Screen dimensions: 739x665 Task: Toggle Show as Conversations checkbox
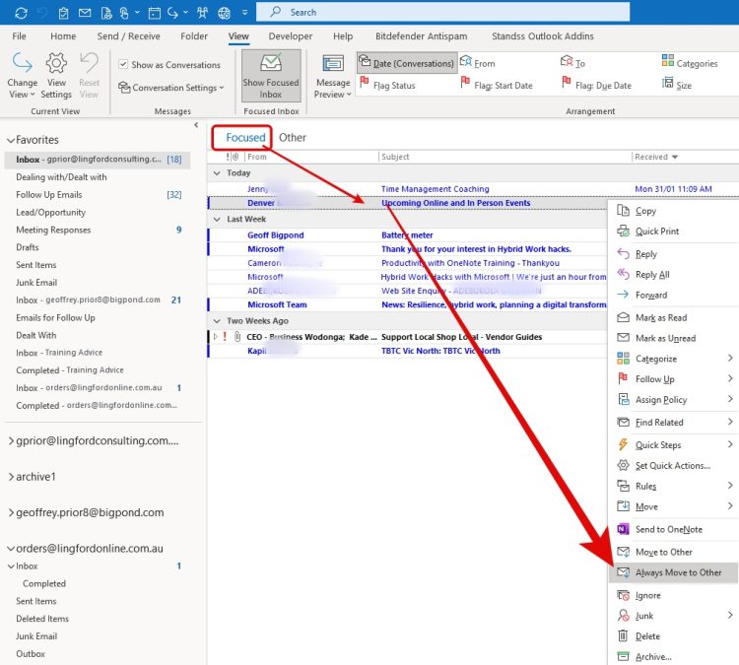click(123, 65)
